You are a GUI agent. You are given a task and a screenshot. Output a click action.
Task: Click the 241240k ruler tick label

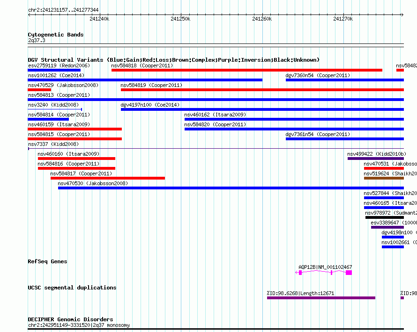pyautogui.click(x=99, y=19)
